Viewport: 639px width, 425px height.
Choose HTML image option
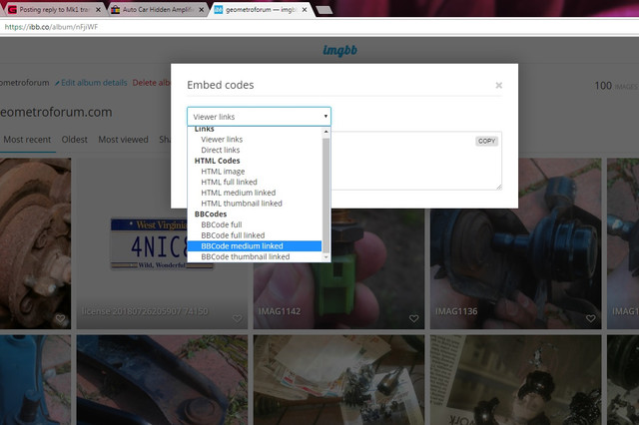[223, 172]
